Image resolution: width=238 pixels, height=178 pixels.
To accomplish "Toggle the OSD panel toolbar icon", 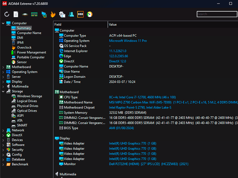I will [80, 14].
